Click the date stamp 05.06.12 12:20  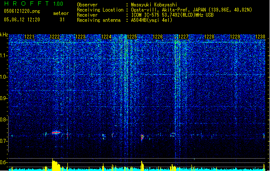tap(22, 20)
